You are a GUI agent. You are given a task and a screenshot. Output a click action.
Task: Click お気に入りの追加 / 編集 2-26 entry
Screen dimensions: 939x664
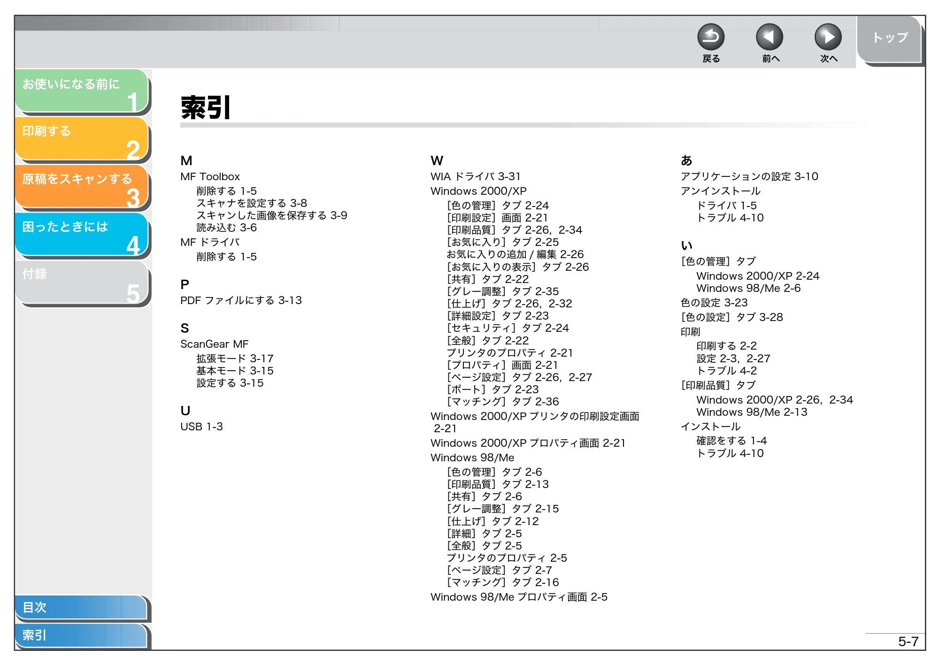(x=515, y=254)
